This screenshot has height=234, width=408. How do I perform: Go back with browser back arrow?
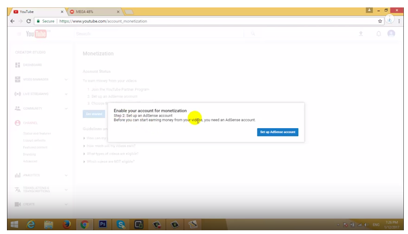tap(13, 21)
